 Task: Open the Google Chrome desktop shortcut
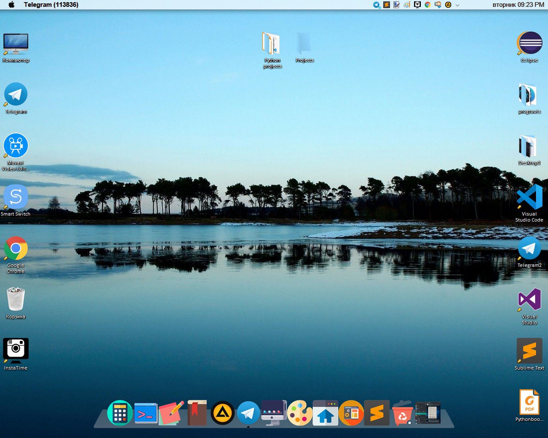point(16,255)
